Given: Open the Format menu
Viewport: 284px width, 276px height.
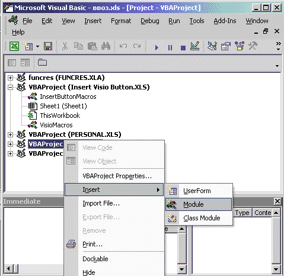Looking at the screenshot, I should (121, 21).
